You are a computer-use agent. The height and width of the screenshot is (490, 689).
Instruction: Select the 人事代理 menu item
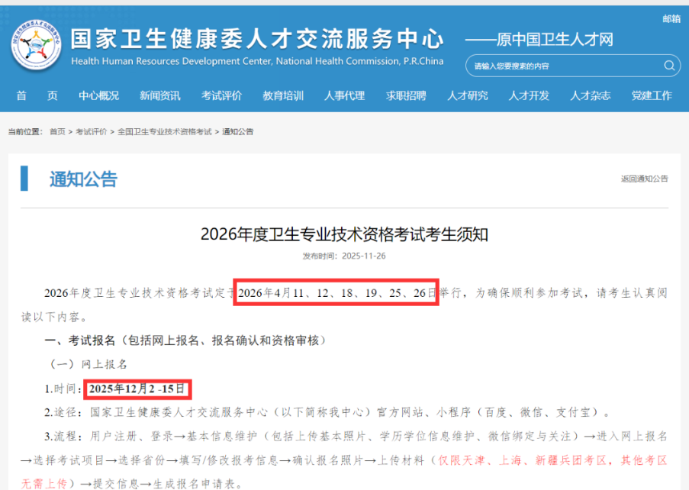[344, 96]
